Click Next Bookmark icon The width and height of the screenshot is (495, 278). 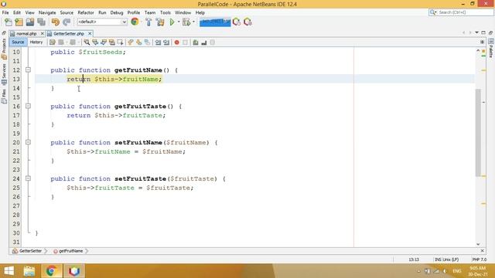tap(139, 42)
